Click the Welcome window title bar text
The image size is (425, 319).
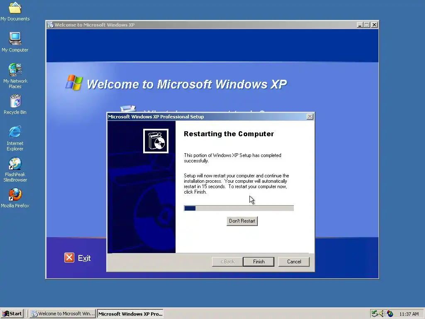[x=94, y=25]
